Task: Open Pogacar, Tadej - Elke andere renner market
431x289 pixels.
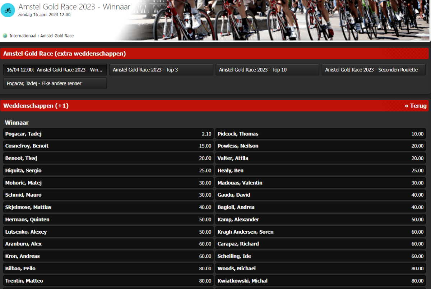Action: 55,83
